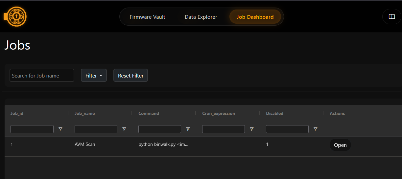The height and width of the screenshot is (179, 402).
Task: Click the Command filter input box
Action: [x=159, y=129]
